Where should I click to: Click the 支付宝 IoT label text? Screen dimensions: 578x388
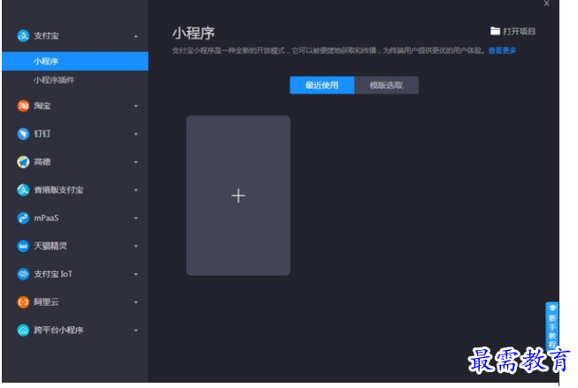point(53,274)
